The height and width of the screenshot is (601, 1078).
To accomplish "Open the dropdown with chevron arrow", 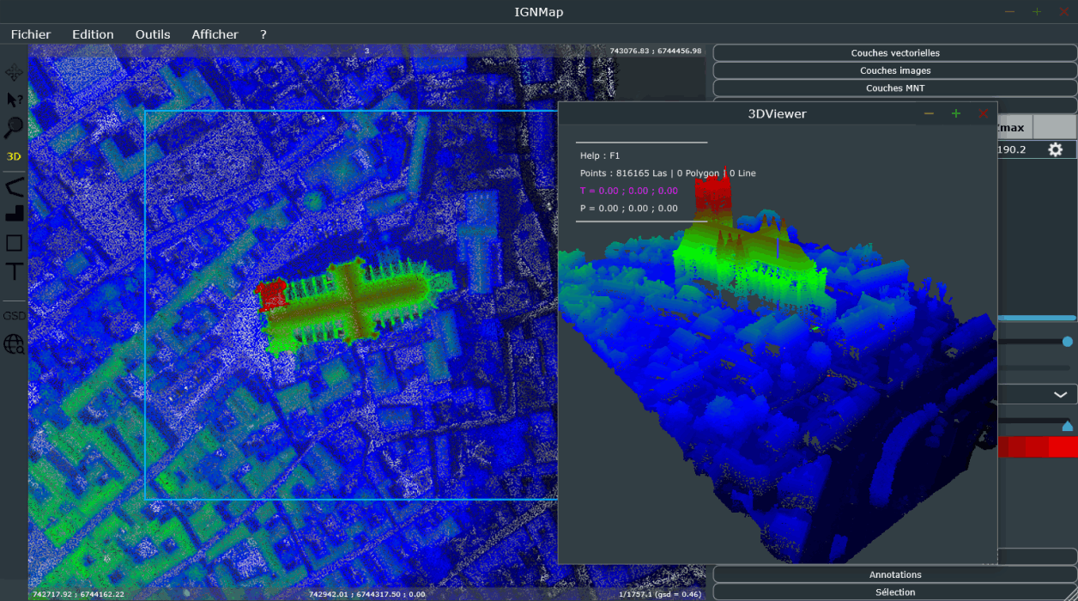I will 1037,394.
